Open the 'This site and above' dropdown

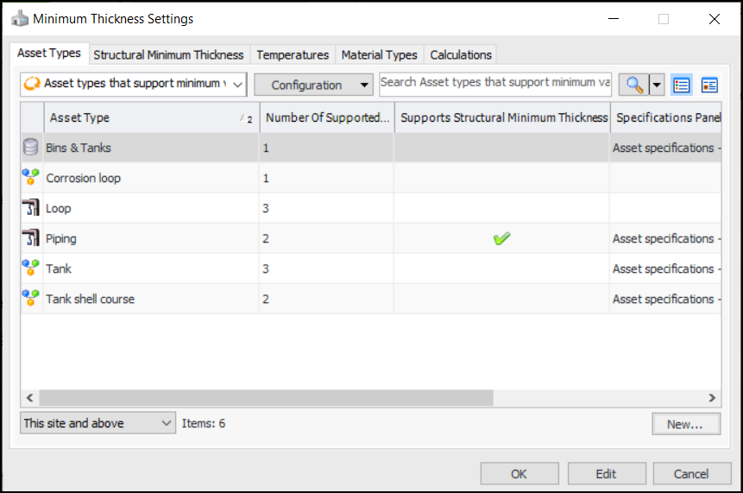coord(98,423)
